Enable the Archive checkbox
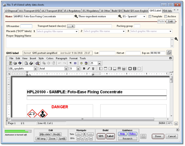This screenshot has width=185, height=146. pyautogui.click(x=165, y=16)
